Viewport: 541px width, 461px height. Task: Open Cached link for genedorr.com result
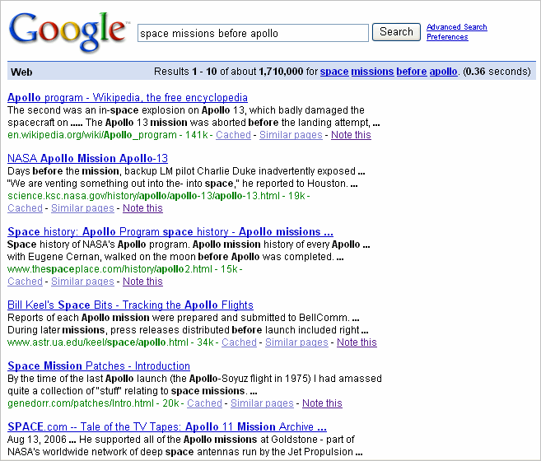(x=204, y=403)
